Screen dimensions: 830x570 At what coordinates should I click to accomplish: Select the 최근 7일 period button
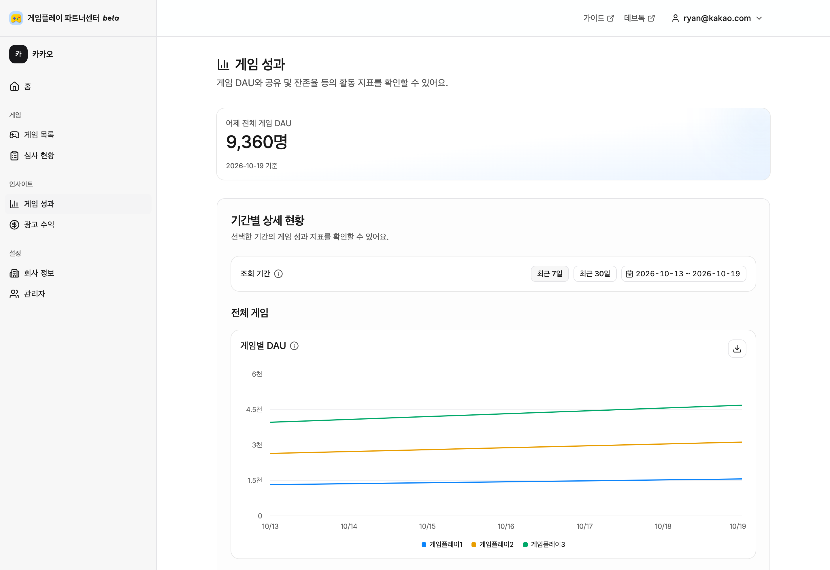coord(550,274)
